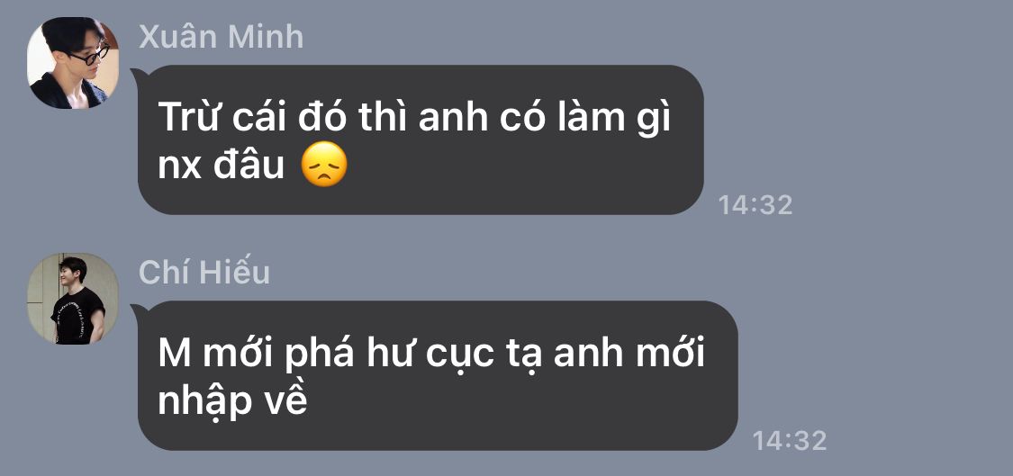Click the 14:32 timestamp beside Xuân Minh's message
The image size is (1013, 476).
click(755, 205)
